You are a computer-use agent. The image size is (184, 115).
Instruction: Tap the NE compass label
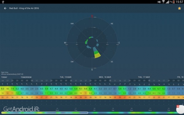coord(112,24)
